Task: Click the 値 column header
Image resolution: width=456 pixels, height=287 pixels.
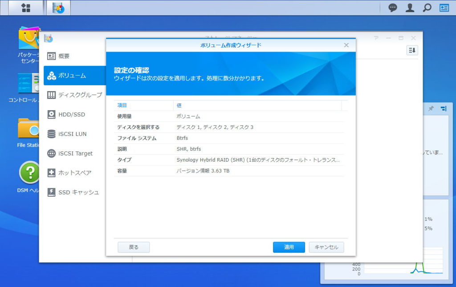Action: tap(257, 105)
